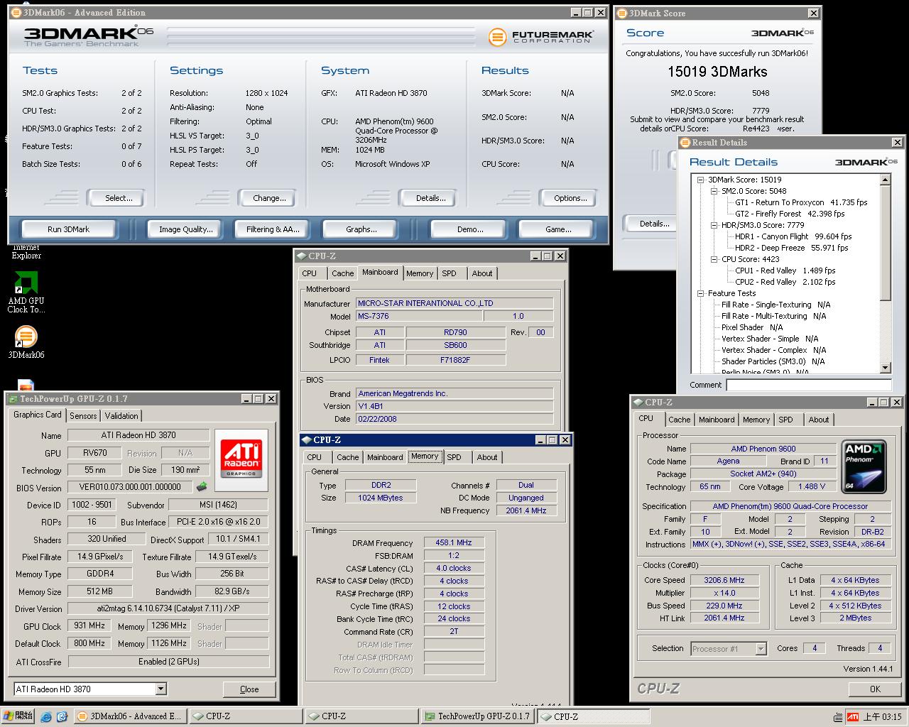
Task: Click the DRAM Frequency 458.1 MHz value
Action: point(454,542)
